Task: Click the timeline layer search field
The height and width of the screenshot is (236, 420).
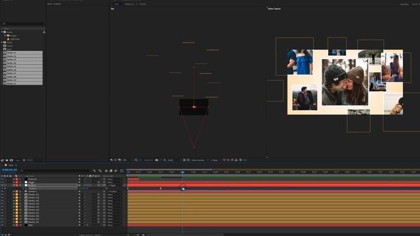Action: [55, 170]
